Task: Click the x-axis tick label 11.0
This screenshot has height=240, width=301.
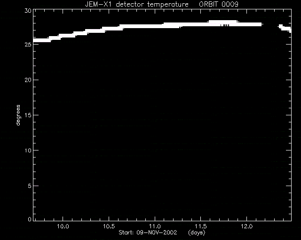Action: (155, 226)
